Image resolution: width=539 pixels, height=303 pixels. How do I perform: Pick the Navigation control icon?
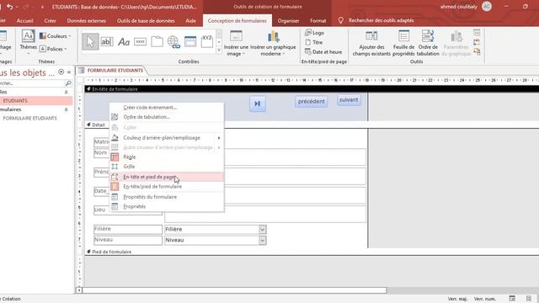[x=190, y=42]
